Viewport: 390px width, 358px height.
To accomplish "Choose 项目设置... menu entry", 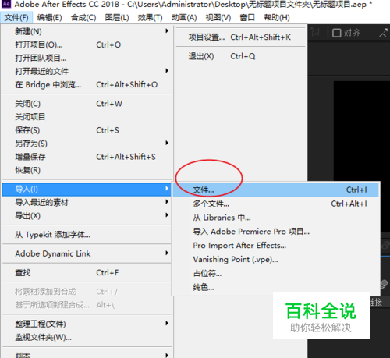I will pyautogui.click(x=240, y=37).
